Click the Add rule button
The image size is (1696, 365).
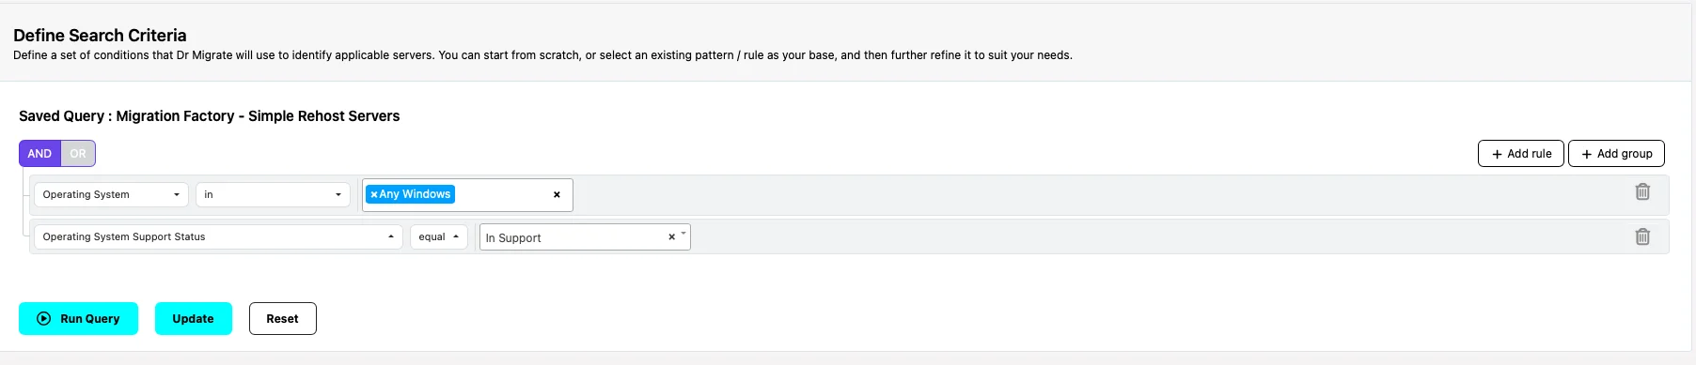(x=1521, y=154)
